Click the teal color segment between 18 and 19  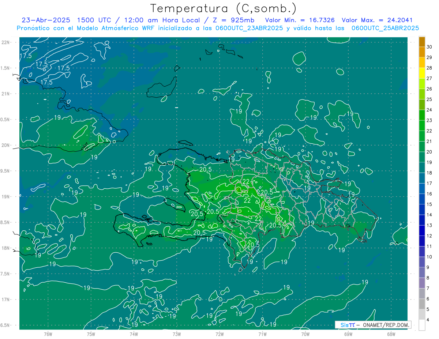point(422,167)
